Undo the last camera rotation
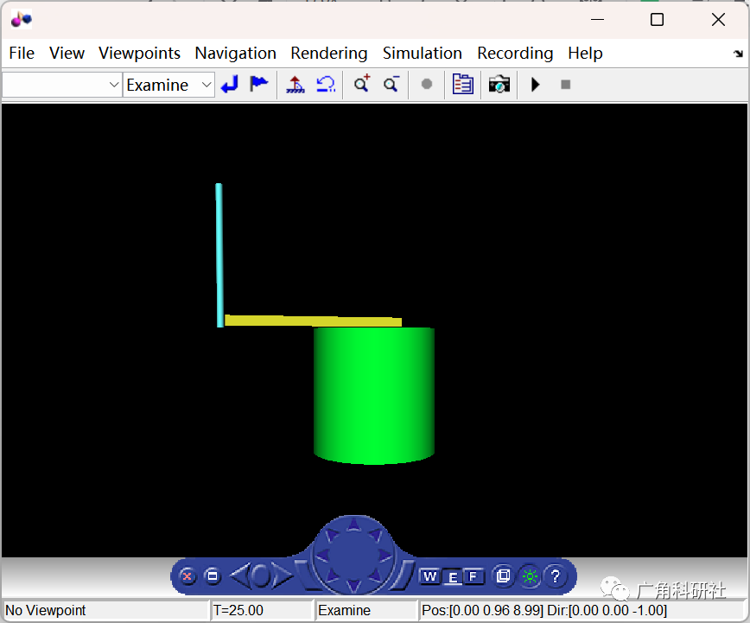Image resolution: width=750 pixels, height=623 pixels. (326, 84)
